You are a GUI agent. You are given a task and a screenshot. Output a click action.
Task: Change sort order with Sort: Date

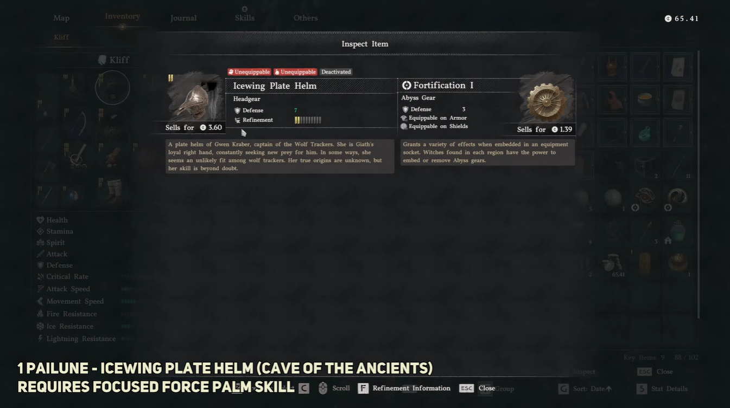585,388
